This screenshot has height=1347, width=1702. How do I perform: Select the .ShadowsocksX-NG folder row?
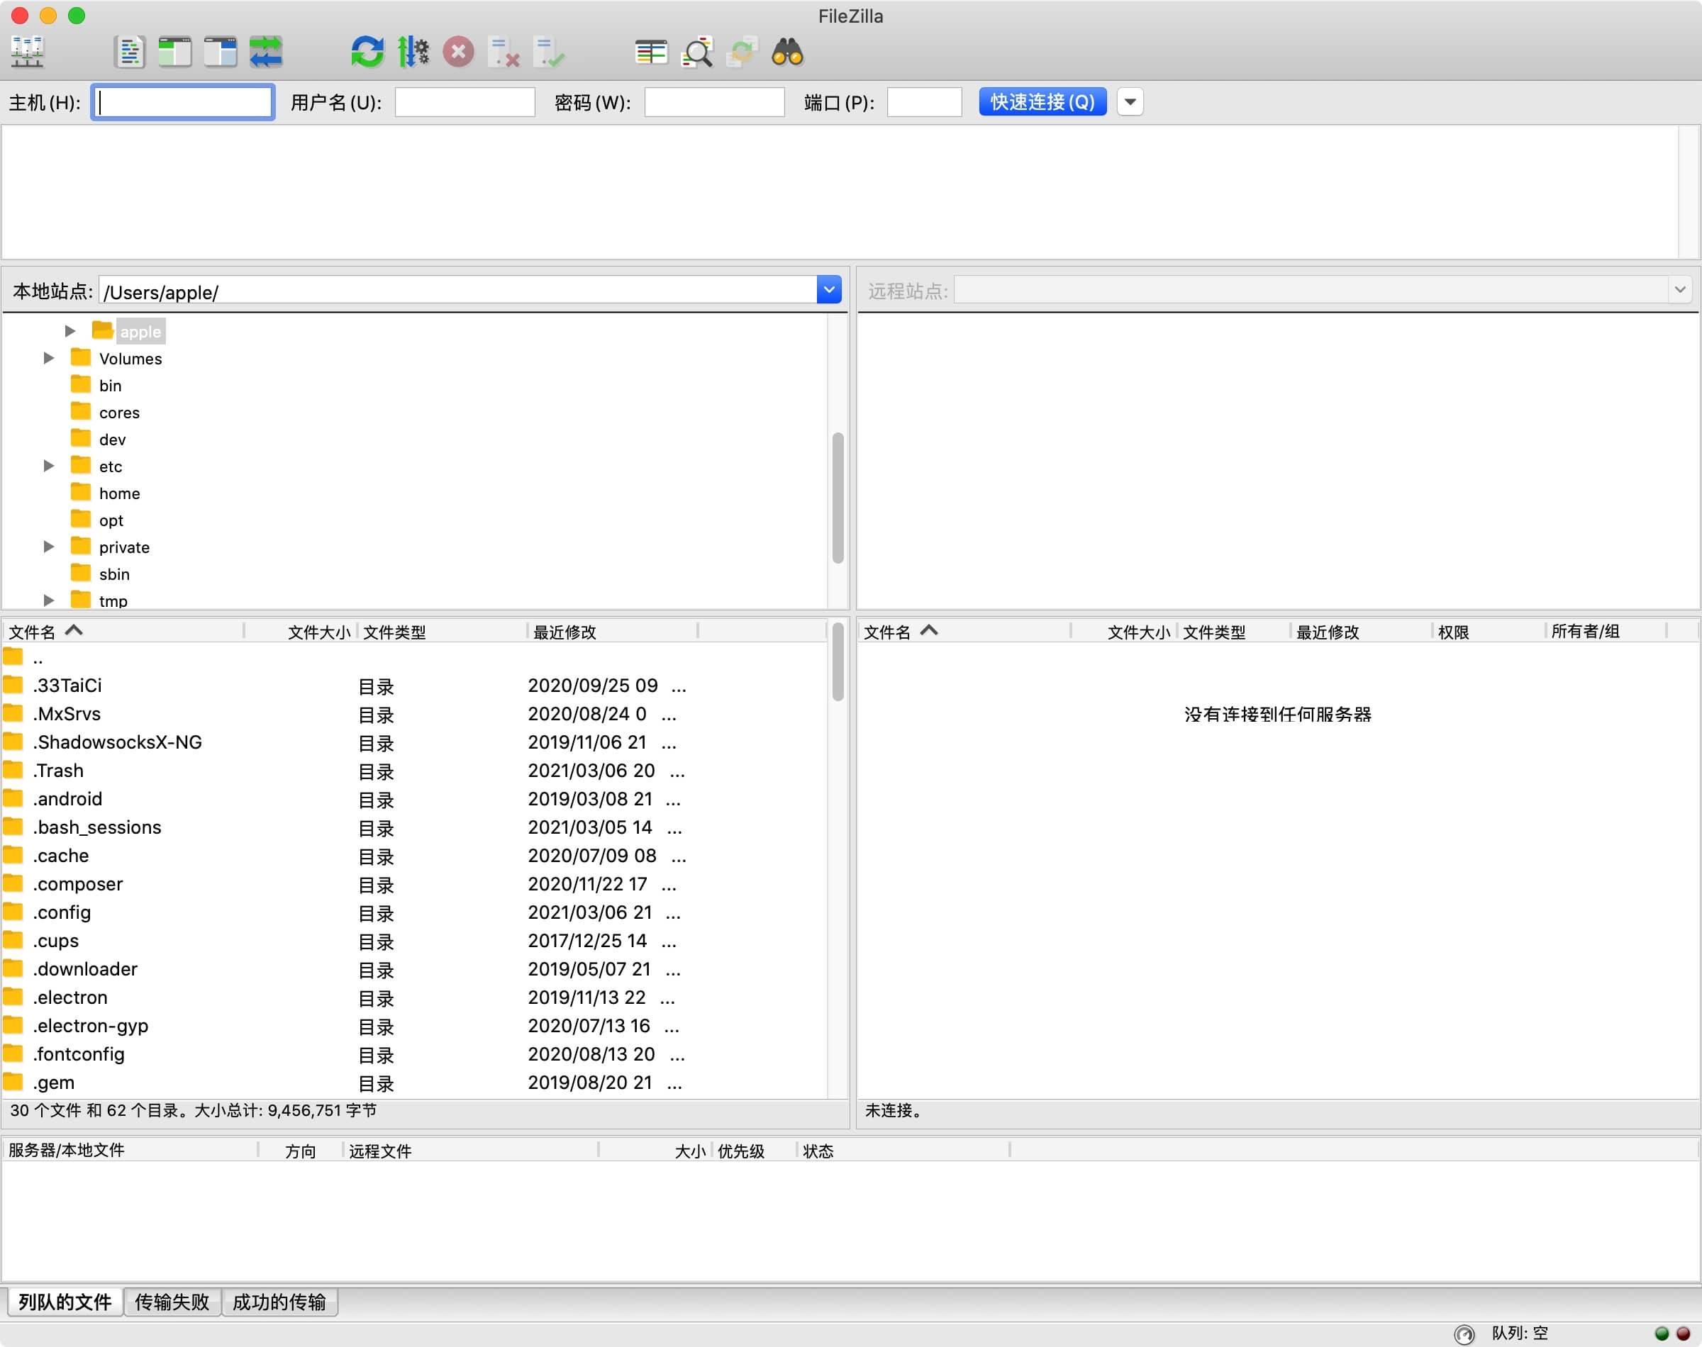414,742
